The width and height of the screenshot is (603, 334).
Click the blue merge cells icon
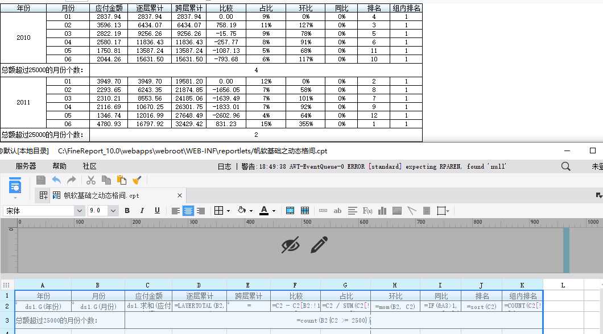coord(290,211)
